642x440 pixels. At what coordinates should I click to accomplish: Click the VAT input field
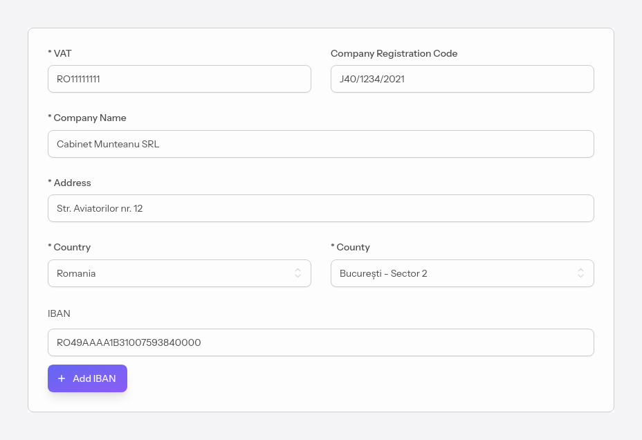click(x=179, y=79)
